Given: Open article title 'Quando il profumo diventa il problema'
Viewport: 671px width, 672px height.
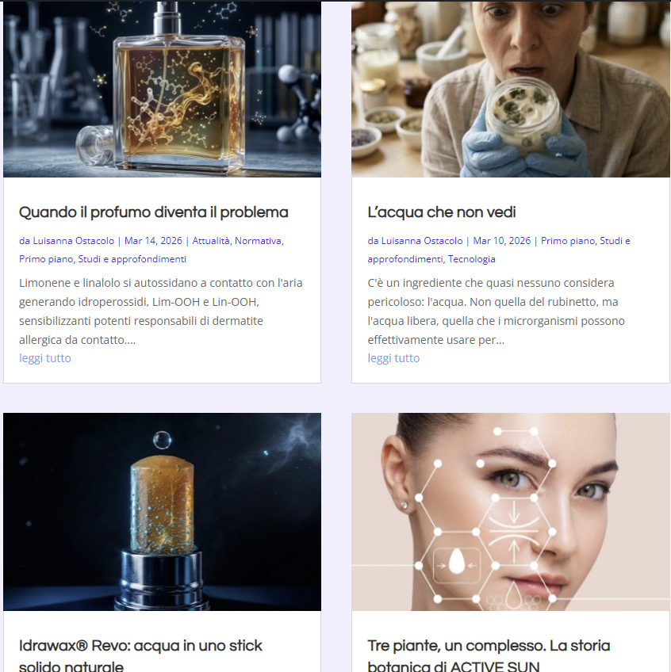Looking at the screenshot, I should (154, 212).
